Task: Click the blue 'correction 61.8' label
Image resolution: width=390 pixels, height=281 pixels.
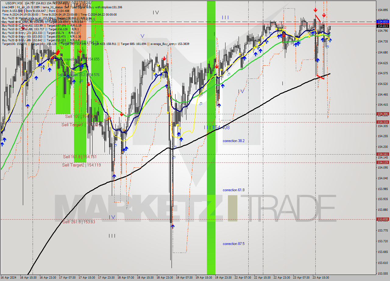Action: coord(233,190)
